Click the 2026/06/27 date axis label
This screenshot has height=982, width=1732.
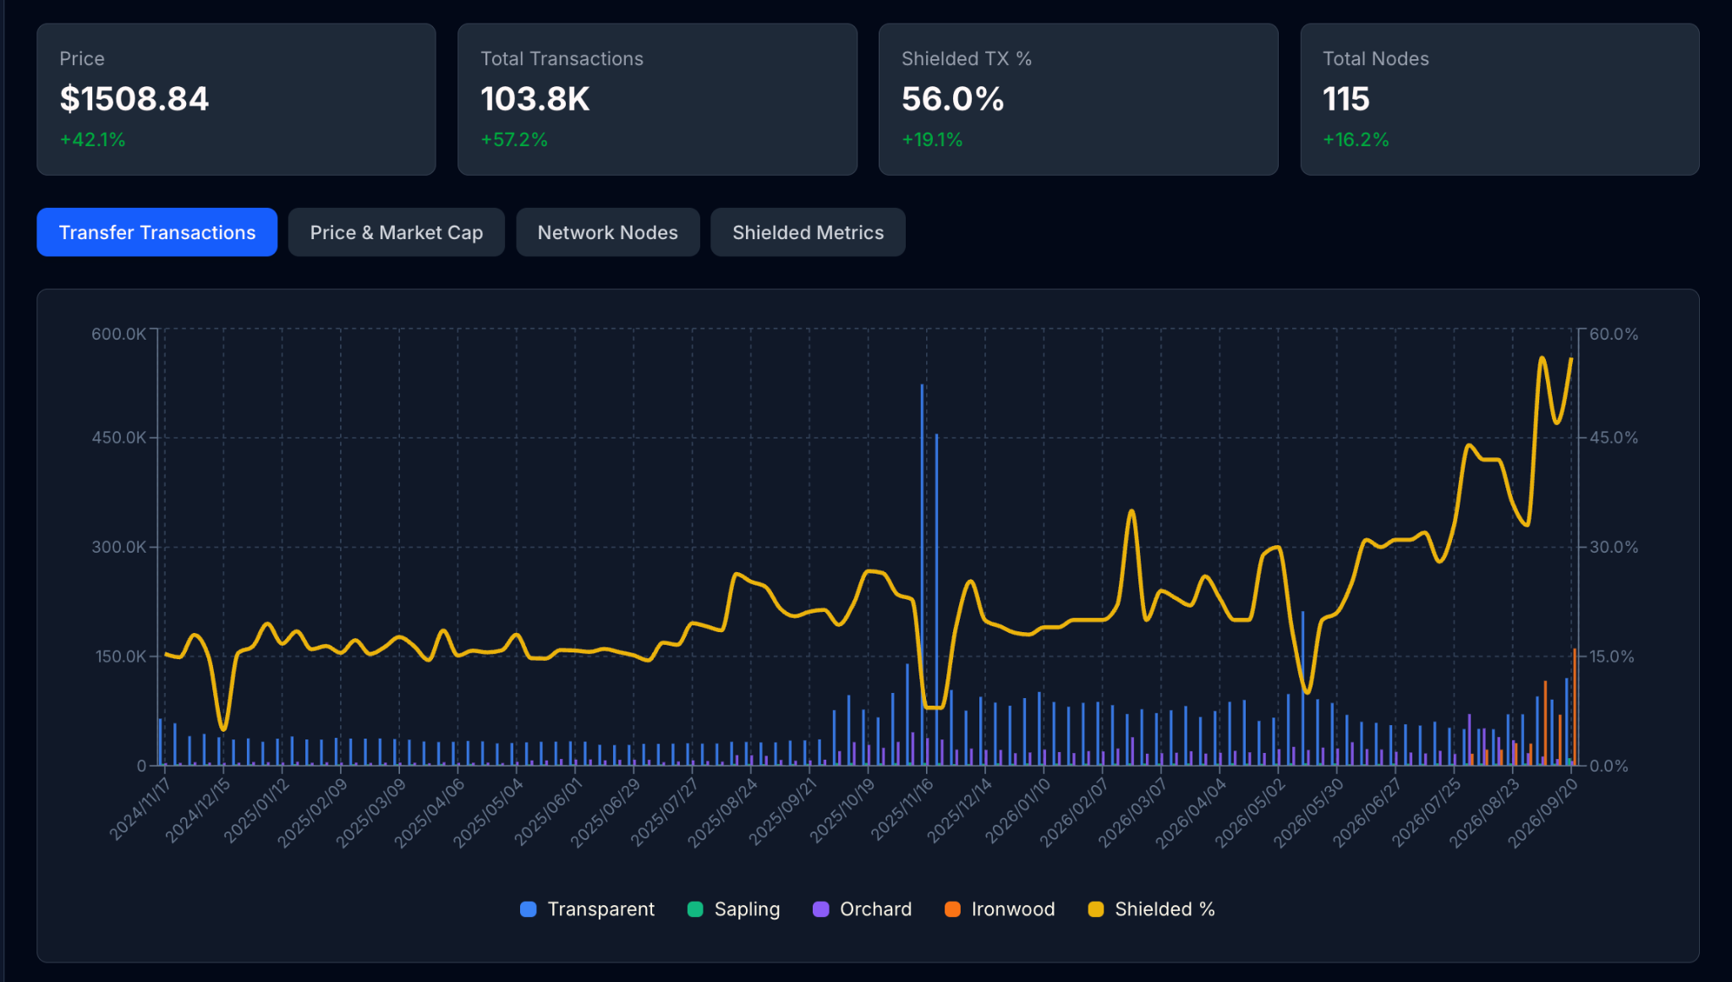point(1367,813)
